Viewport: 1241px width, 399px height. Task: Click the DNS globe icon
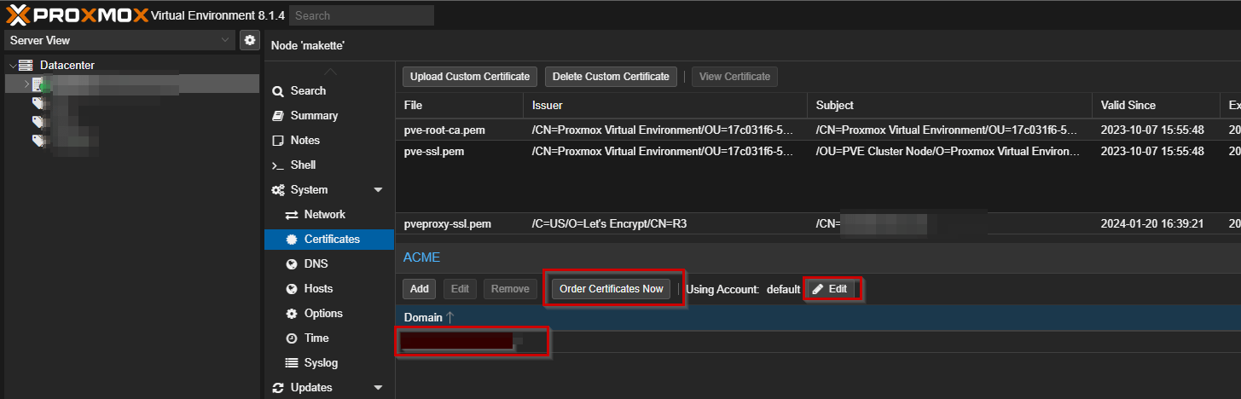[292, 263]
